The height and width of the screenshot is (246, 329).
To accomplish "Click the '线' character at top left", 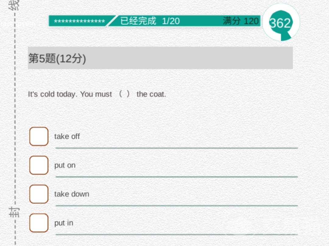I will (14, 5).
